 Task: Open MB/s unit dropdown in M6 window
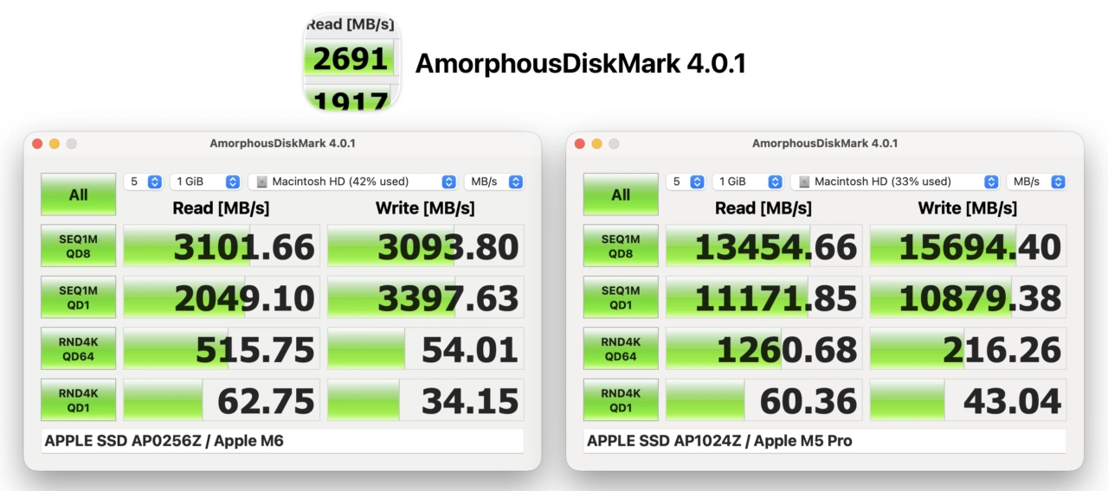click(493, 182)
